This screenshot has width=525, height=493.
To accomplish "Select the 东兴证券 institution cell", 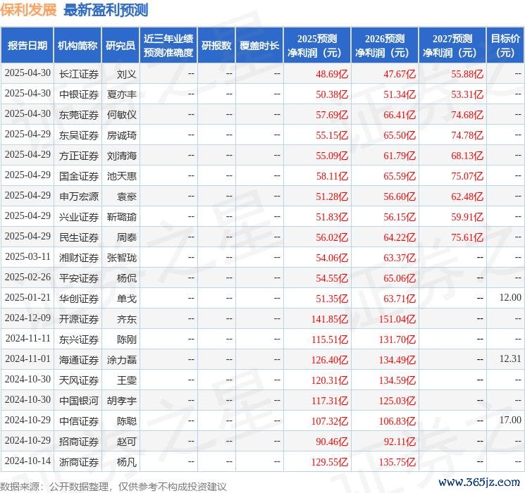I will [x=79, y=339].
